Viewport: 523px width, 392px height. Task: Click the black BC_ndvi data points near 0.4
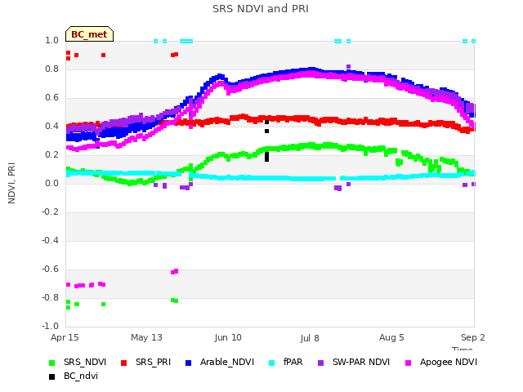pyautogui.click(x=267, y=127)
